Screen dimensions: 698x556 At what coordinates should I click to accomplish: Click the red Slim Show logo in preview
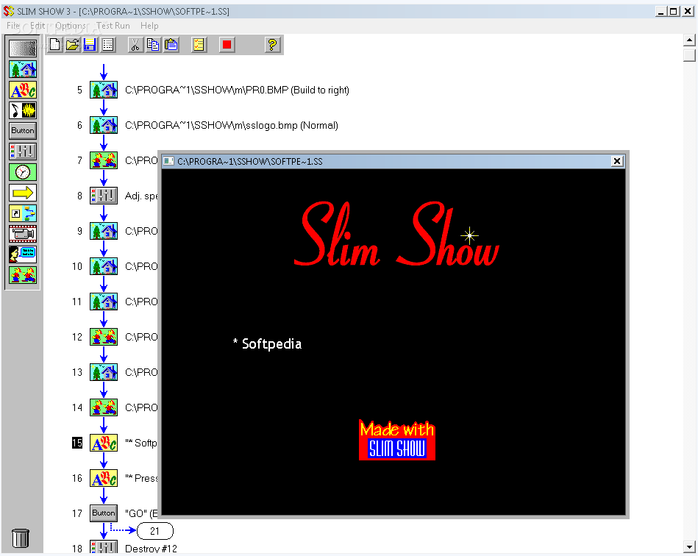pos(396,234)
